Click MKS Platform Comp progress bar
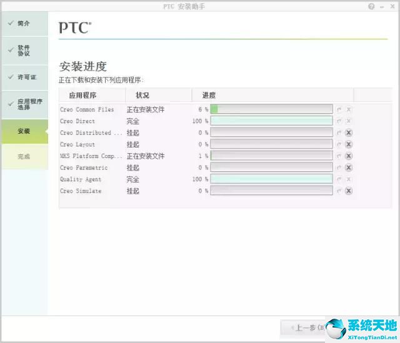400x343 pixels. [x=271, y=156]
